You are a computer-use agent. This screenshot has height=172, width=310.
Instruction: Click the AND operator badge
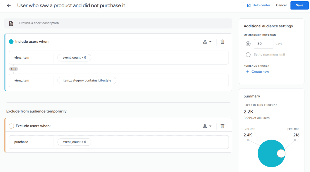click(13, 69)
